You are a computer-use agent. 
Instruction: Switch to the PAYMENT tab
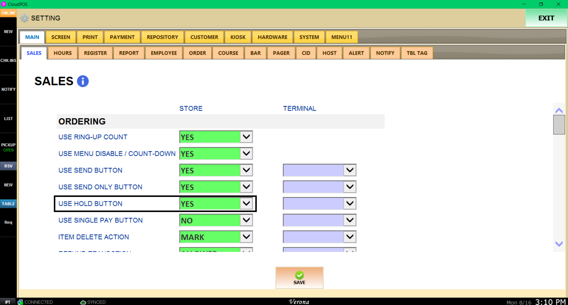pos(122,37)
